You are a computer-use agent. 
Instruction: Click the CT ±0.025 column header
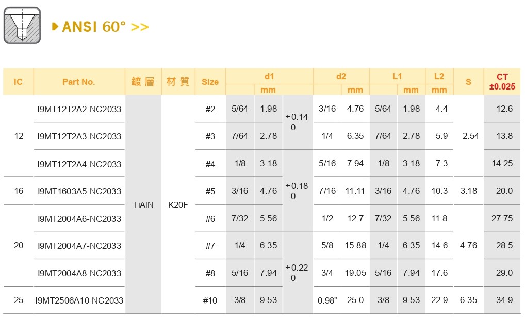[x=502, y=82]
